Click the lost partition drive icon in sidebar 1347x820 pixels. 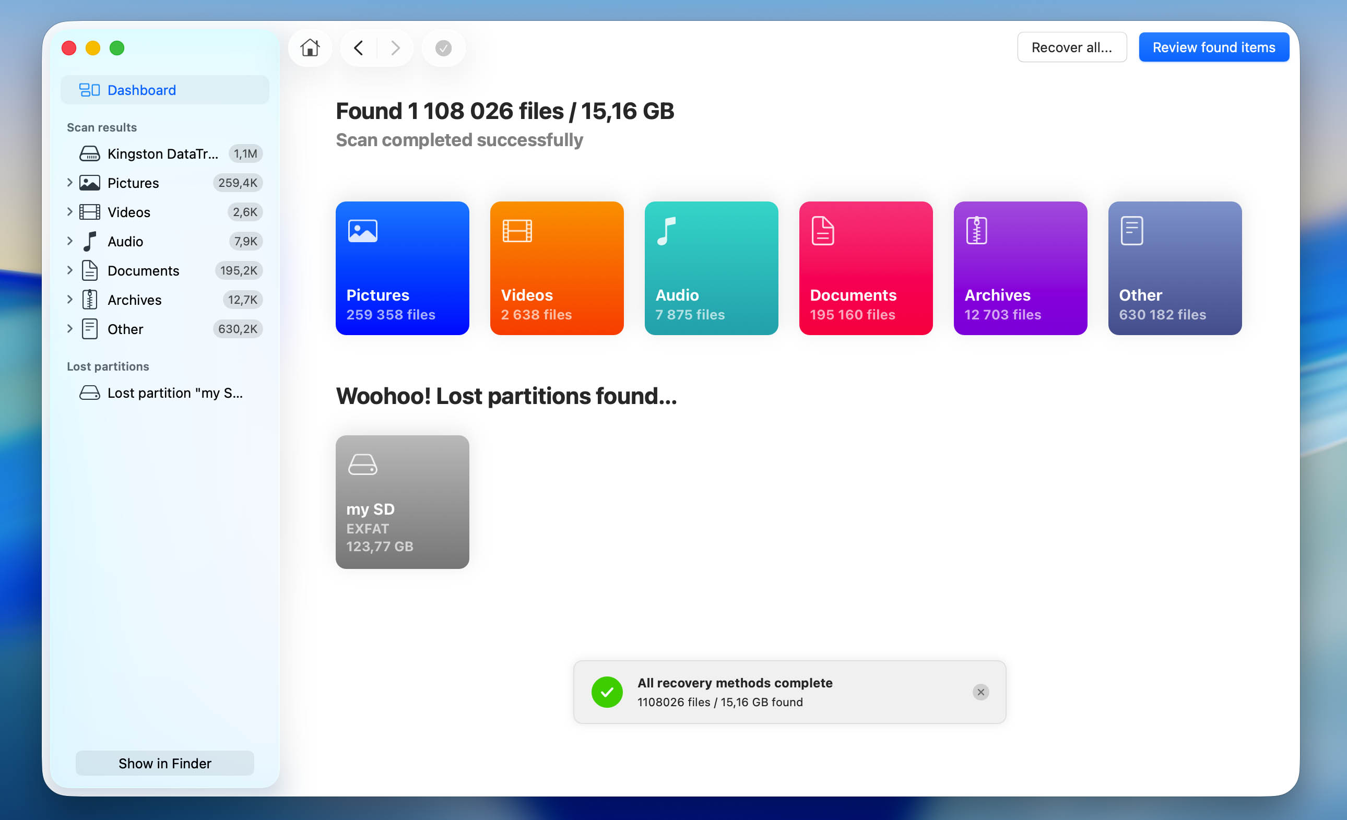[x=90, y=393]
